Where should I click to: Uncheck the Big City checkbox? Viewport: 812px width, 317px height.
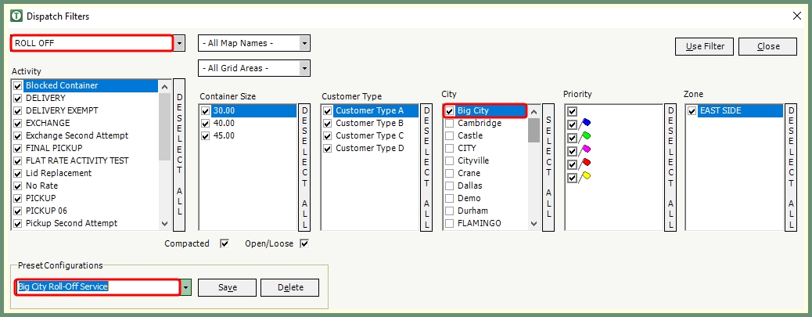[x=450, y=111]
